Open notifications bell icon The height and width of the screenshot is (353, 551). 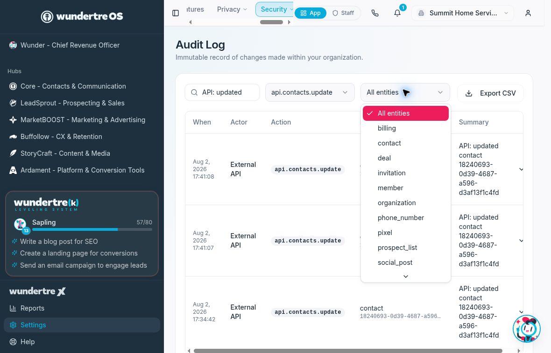tap(397, 13)
